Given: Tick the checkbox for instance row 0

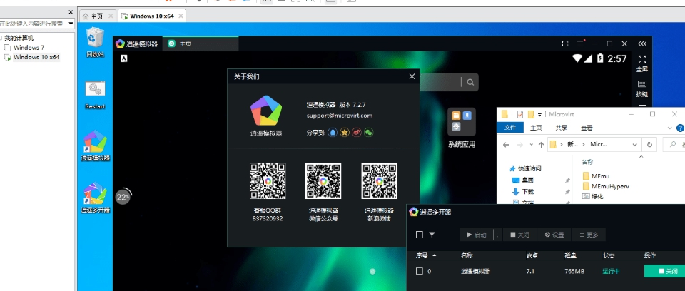Looking at the screenshot, I should (x=420, y=271).
